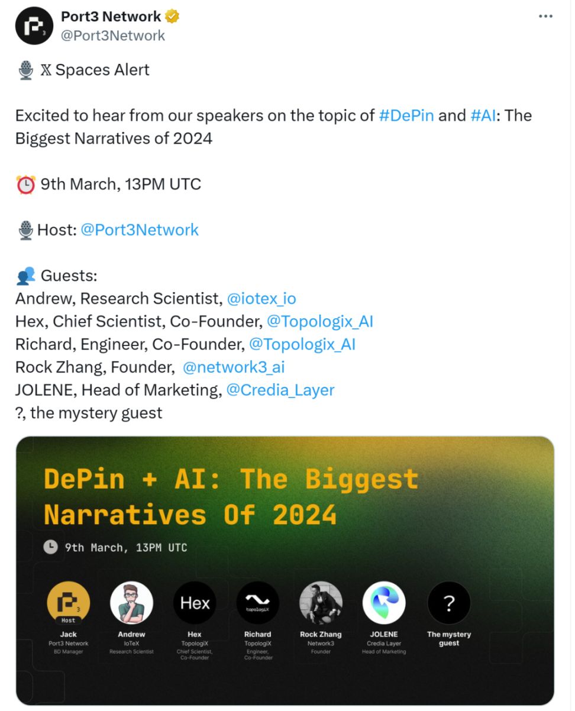Open the #DePin hashtag link
Screen dimensions: 575x711
(406, 115)
